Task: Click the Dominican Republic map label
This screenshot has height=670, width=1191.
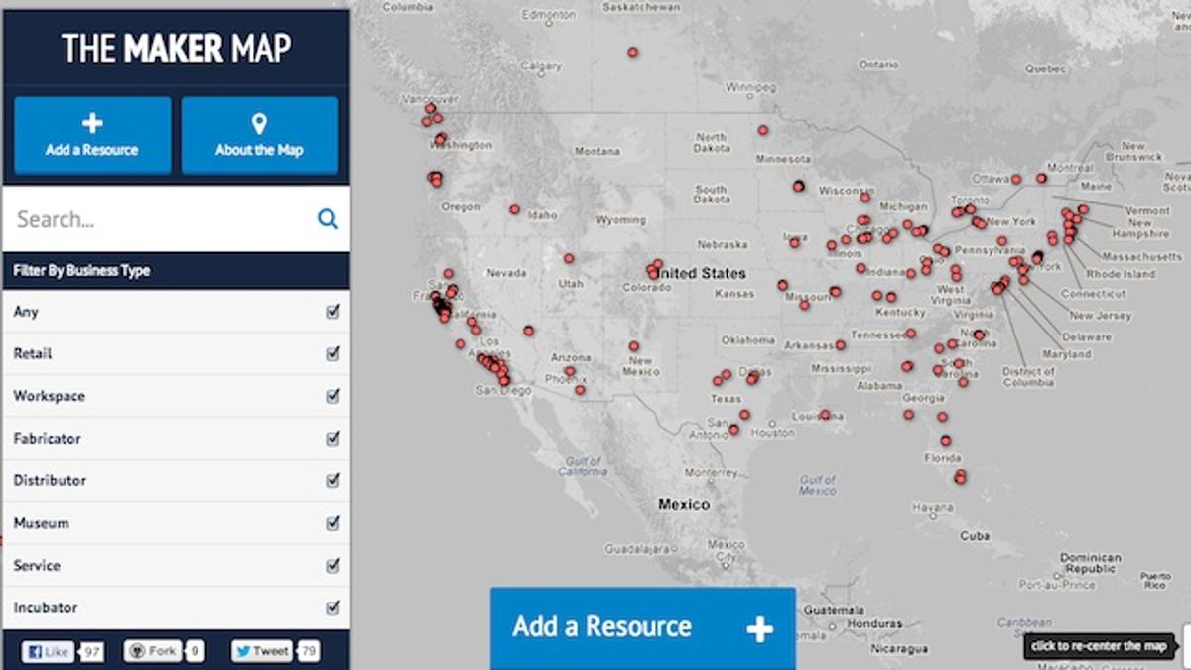Action: coord(1090,564)
